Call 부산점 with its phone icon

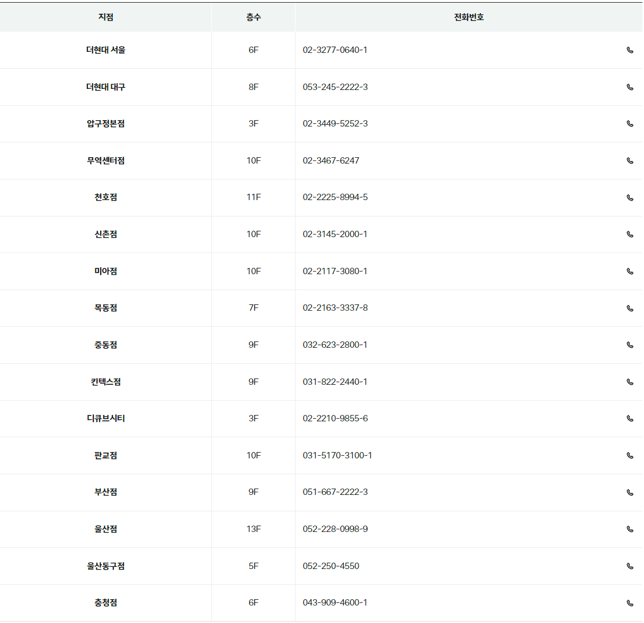click(x=630, y=493)
